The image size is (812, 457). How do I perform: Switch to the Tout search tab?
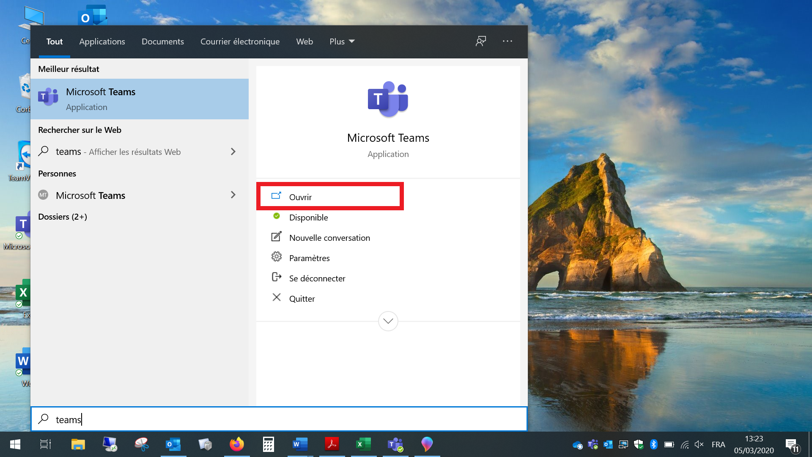tap(55, 41)
